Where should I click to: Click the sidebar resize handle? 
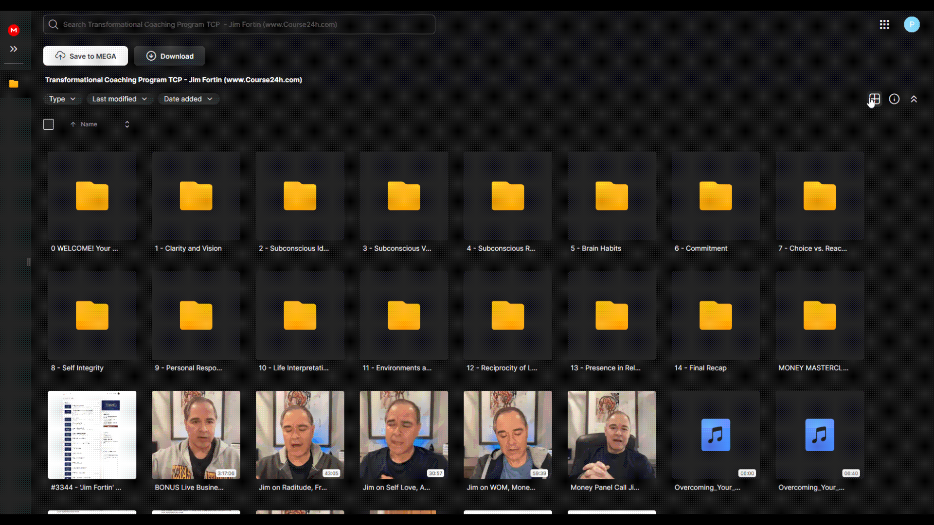(x=29, y=262)
